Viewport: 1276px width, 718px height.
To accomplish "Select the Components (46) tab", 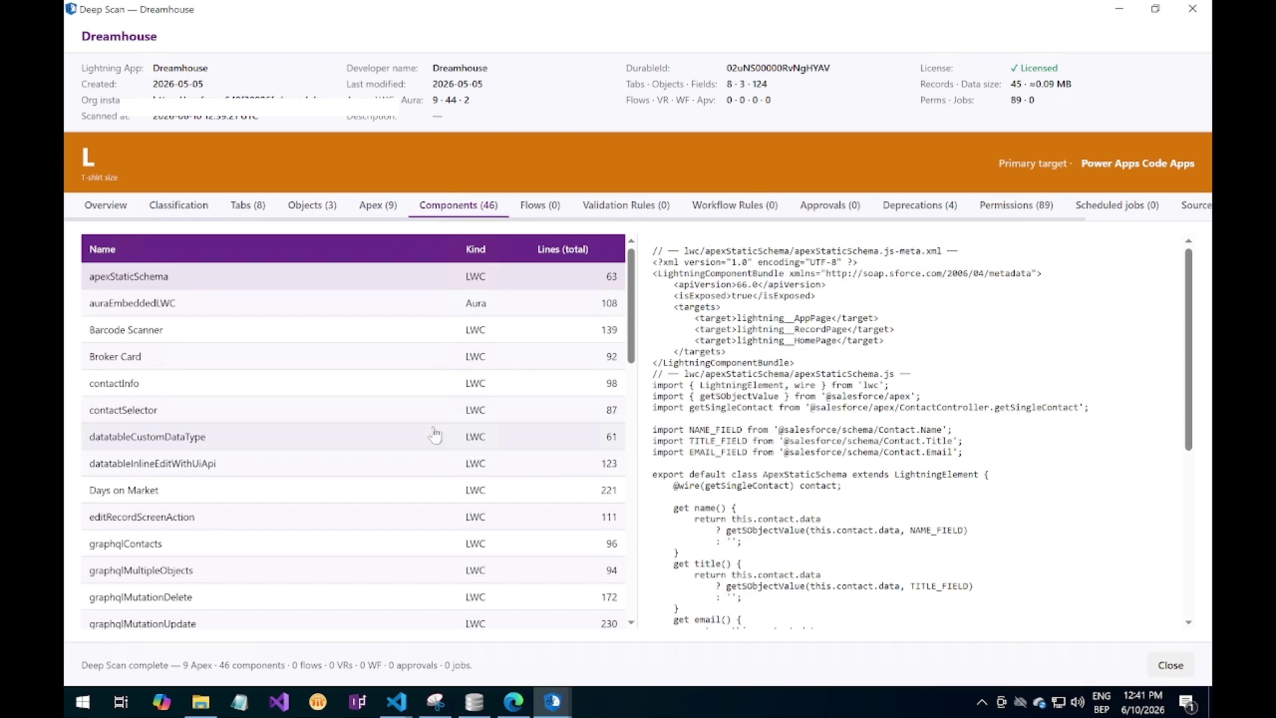I will tap(458, 205).
